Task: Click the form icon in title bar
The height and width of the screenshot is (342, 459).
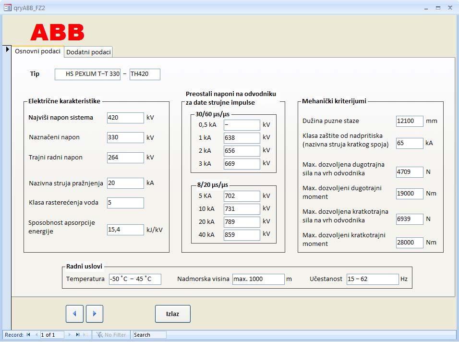Action: 7,7
